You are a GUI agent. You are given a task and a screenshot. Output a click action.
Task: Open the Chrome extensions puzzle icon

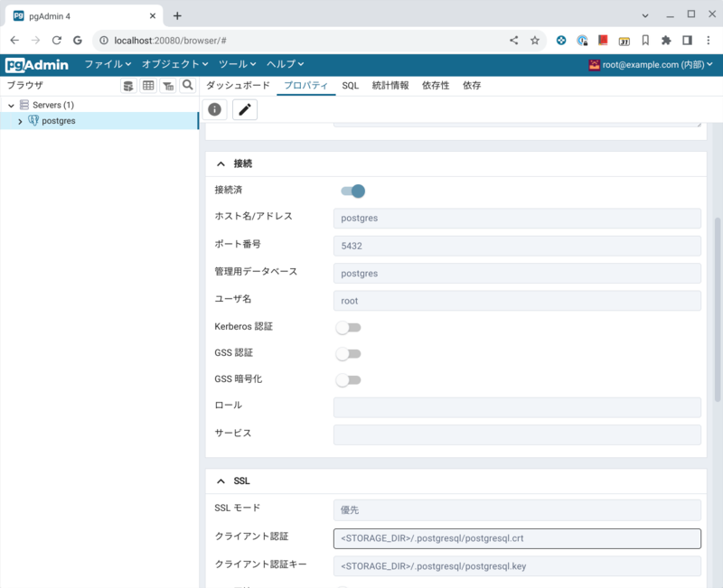pos(666,41)
